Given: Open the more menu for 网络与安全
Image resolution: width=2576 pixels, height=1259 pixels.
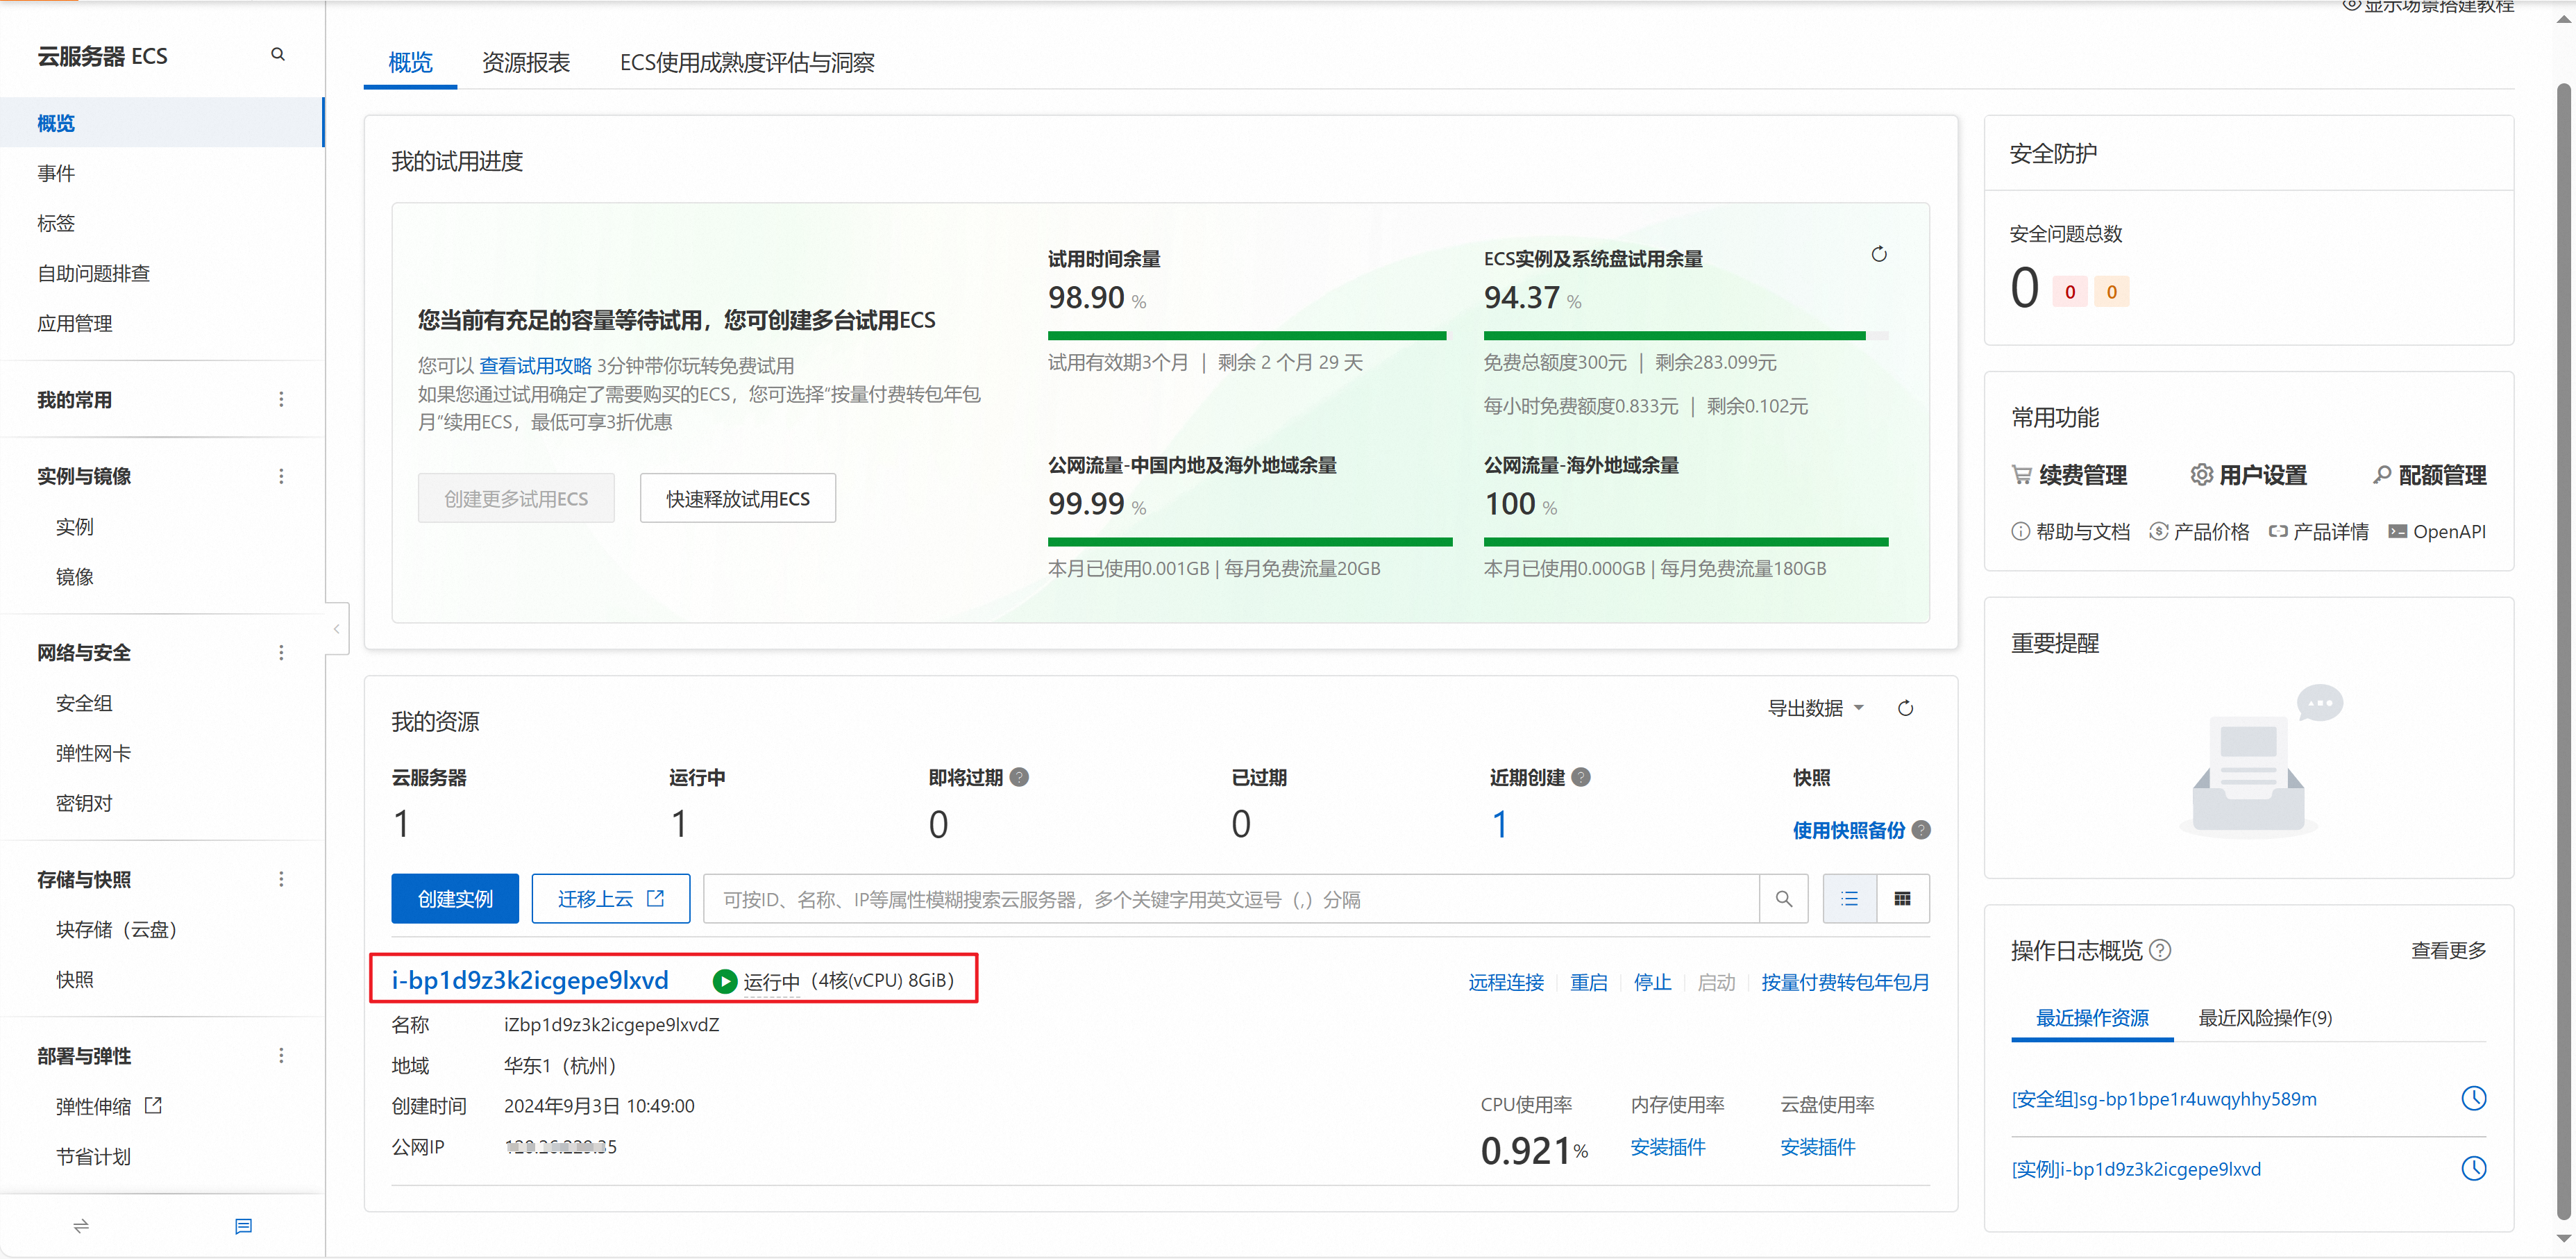Looking at the screenshot, I should click(x=281, y=653).
